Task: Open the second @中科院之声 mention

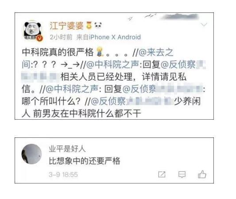Action: point(72,89)
